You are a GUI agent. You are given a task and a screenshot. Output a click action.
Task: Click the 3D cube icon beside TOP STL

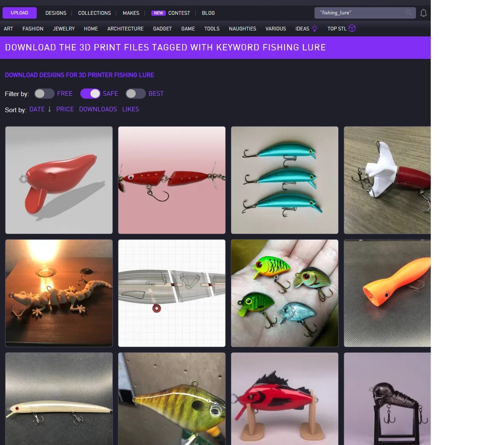(352, 28)
